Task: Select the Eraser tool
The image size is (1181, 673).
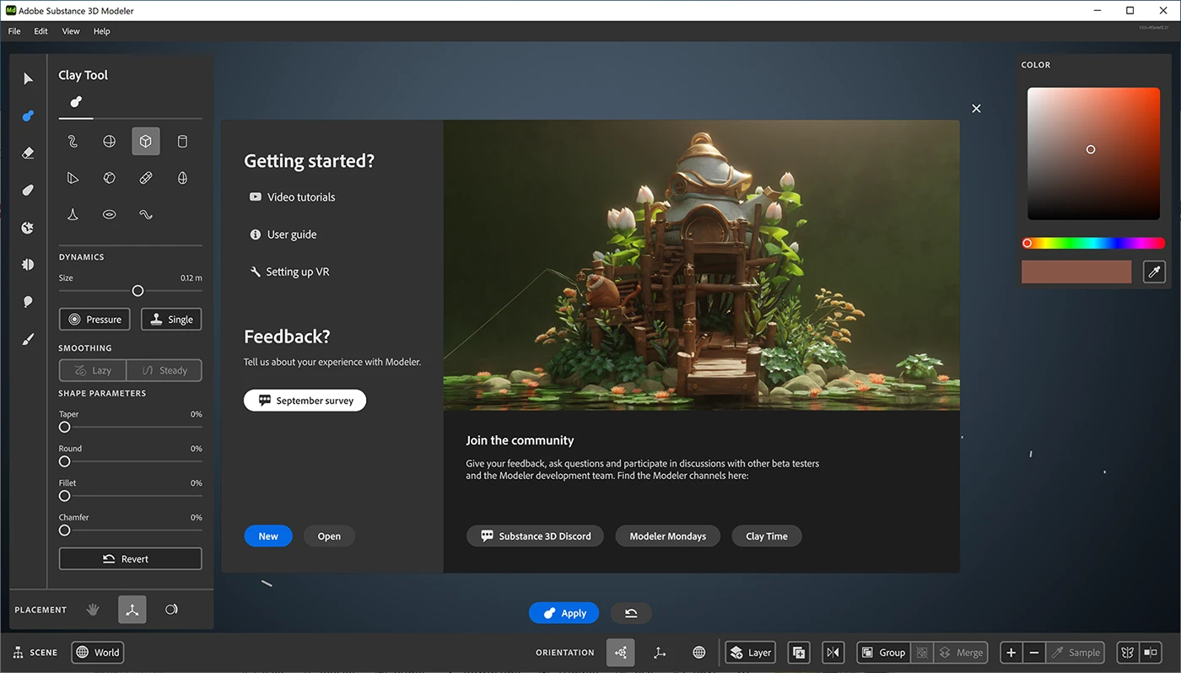Action: click(x=27, y=153)
